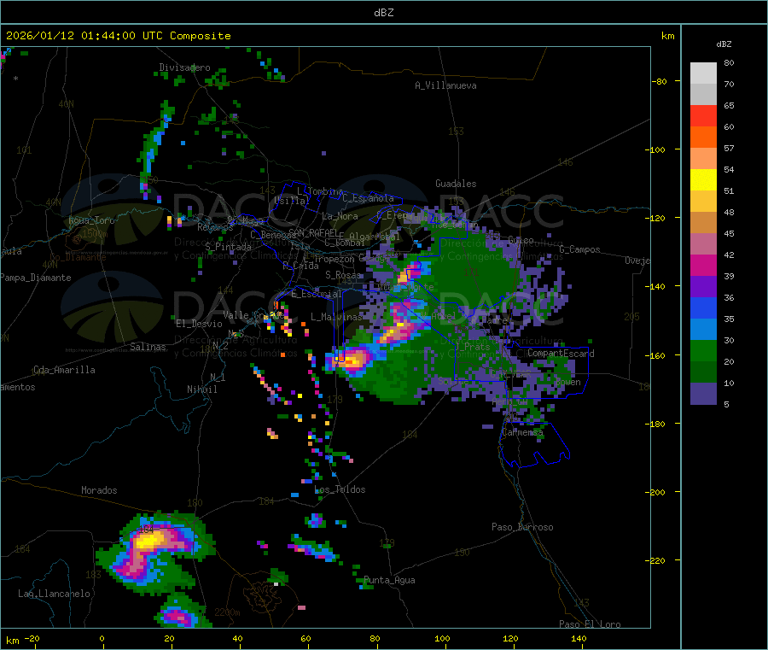Image resolution: width=768 pixels, height=650 pixels.
Task: Click the Carmensa map label
Action: pos(522,432)
